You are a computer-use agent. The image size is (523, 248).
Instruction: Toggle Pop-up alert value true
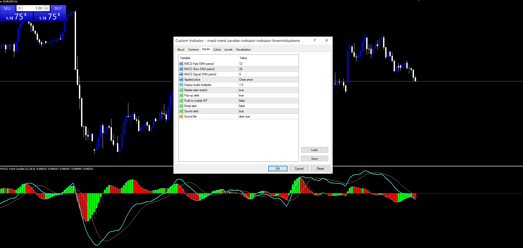[268, 95]
